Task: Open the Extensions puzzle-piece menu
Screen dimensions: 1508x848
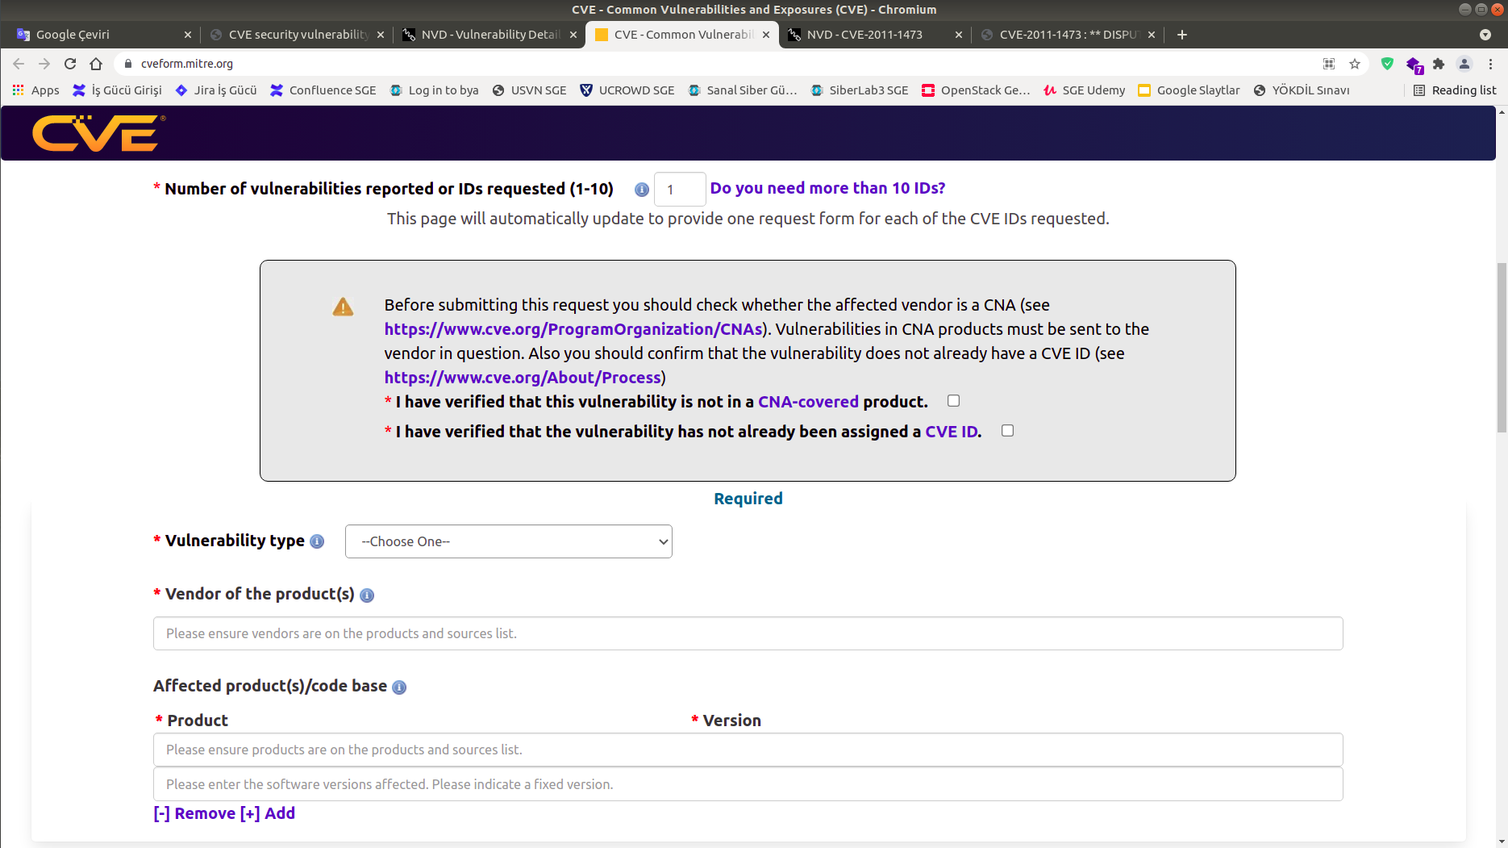Action: click(1439, 64)
